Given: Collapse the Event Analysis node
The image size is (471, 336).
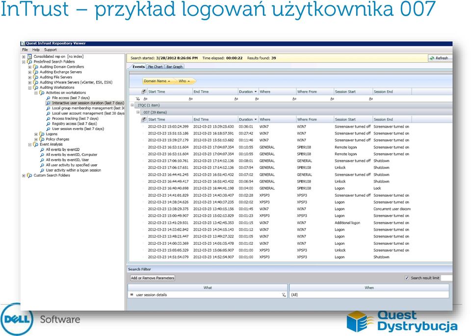Looking at the screenshot, I should 30,144.
